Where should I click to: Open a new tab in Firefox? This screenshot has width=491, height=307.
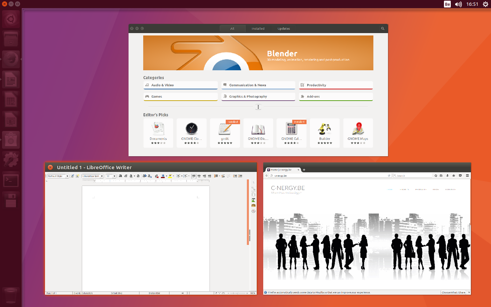click(x=304, y=170)
